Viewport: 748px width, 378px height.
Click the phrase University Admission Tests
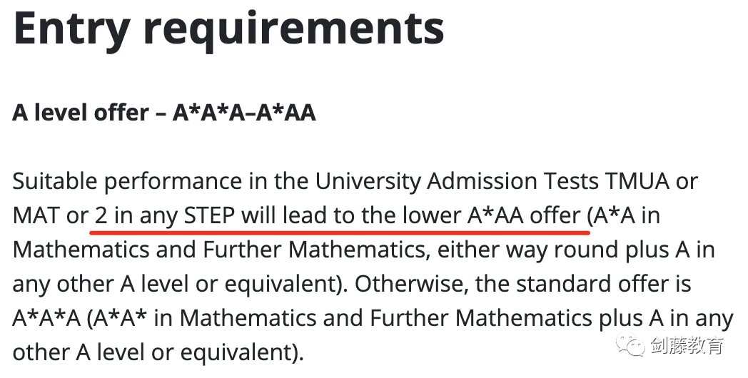[x=456, y=182]
